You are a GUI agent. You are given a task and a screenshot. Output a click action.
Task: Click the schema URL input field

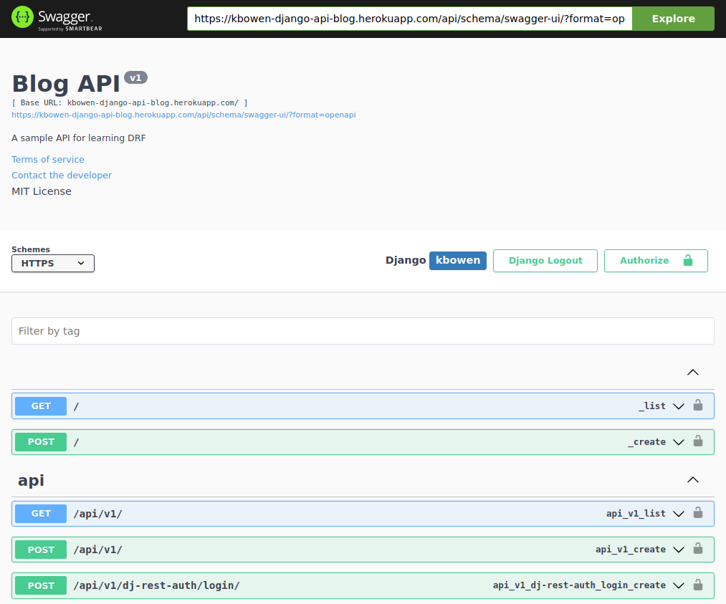[x=410, y=19]
